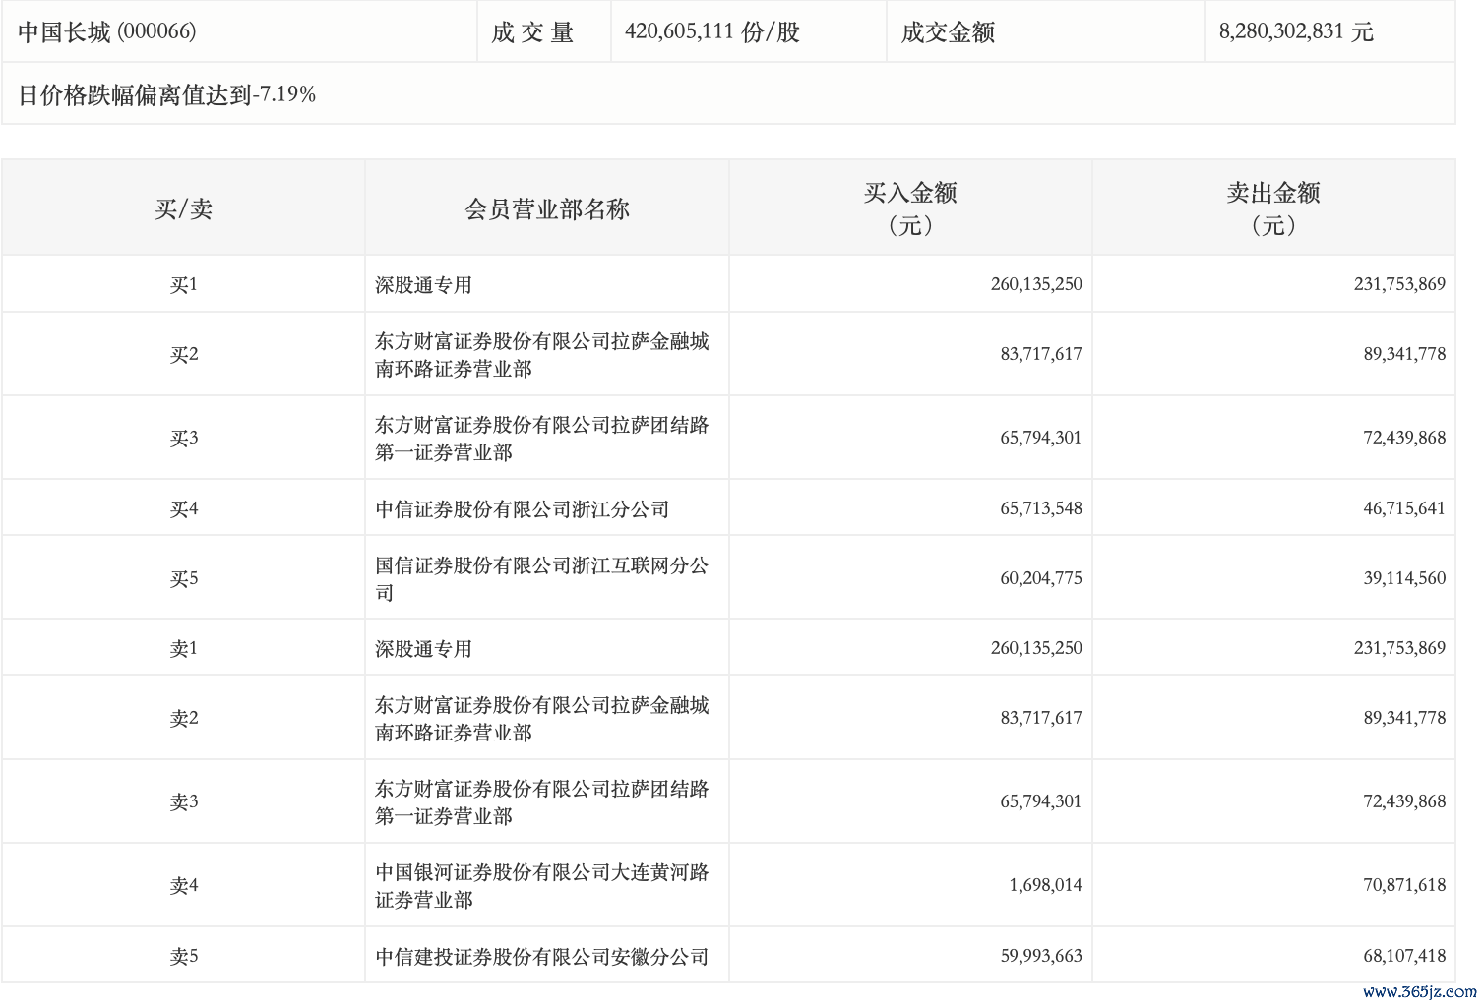Click 国信证券股份有限公司浙江互联网分公司 name
Viewport: 1484px width, 1007px height.
tap(542, 579)
